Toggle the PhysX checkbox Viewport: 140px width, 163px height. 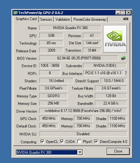79,141
